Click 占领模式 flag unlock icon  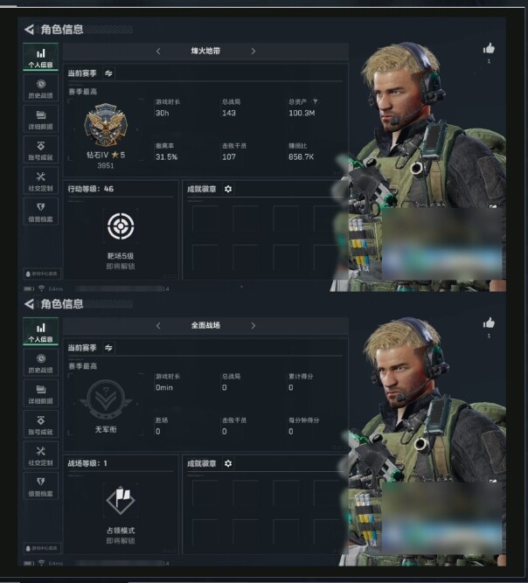tap(121, 500)
